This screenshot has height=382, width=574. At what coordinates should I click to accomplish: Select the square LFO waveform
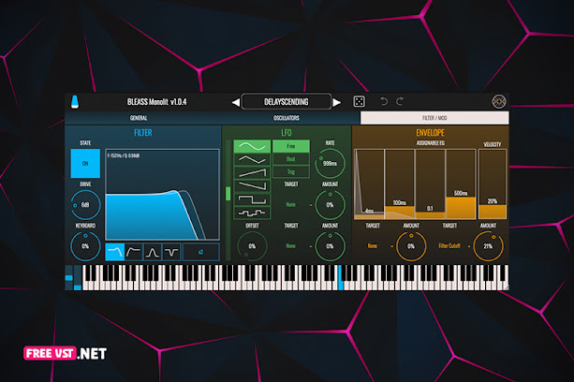coord(252,199)
